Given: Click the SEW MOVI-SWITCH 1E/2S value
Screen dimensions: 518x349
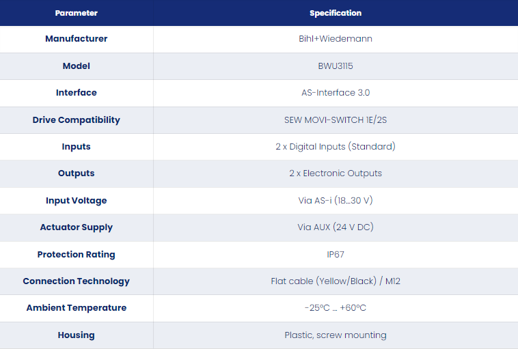Looking at the screenshot, I should tap(336, 120).
